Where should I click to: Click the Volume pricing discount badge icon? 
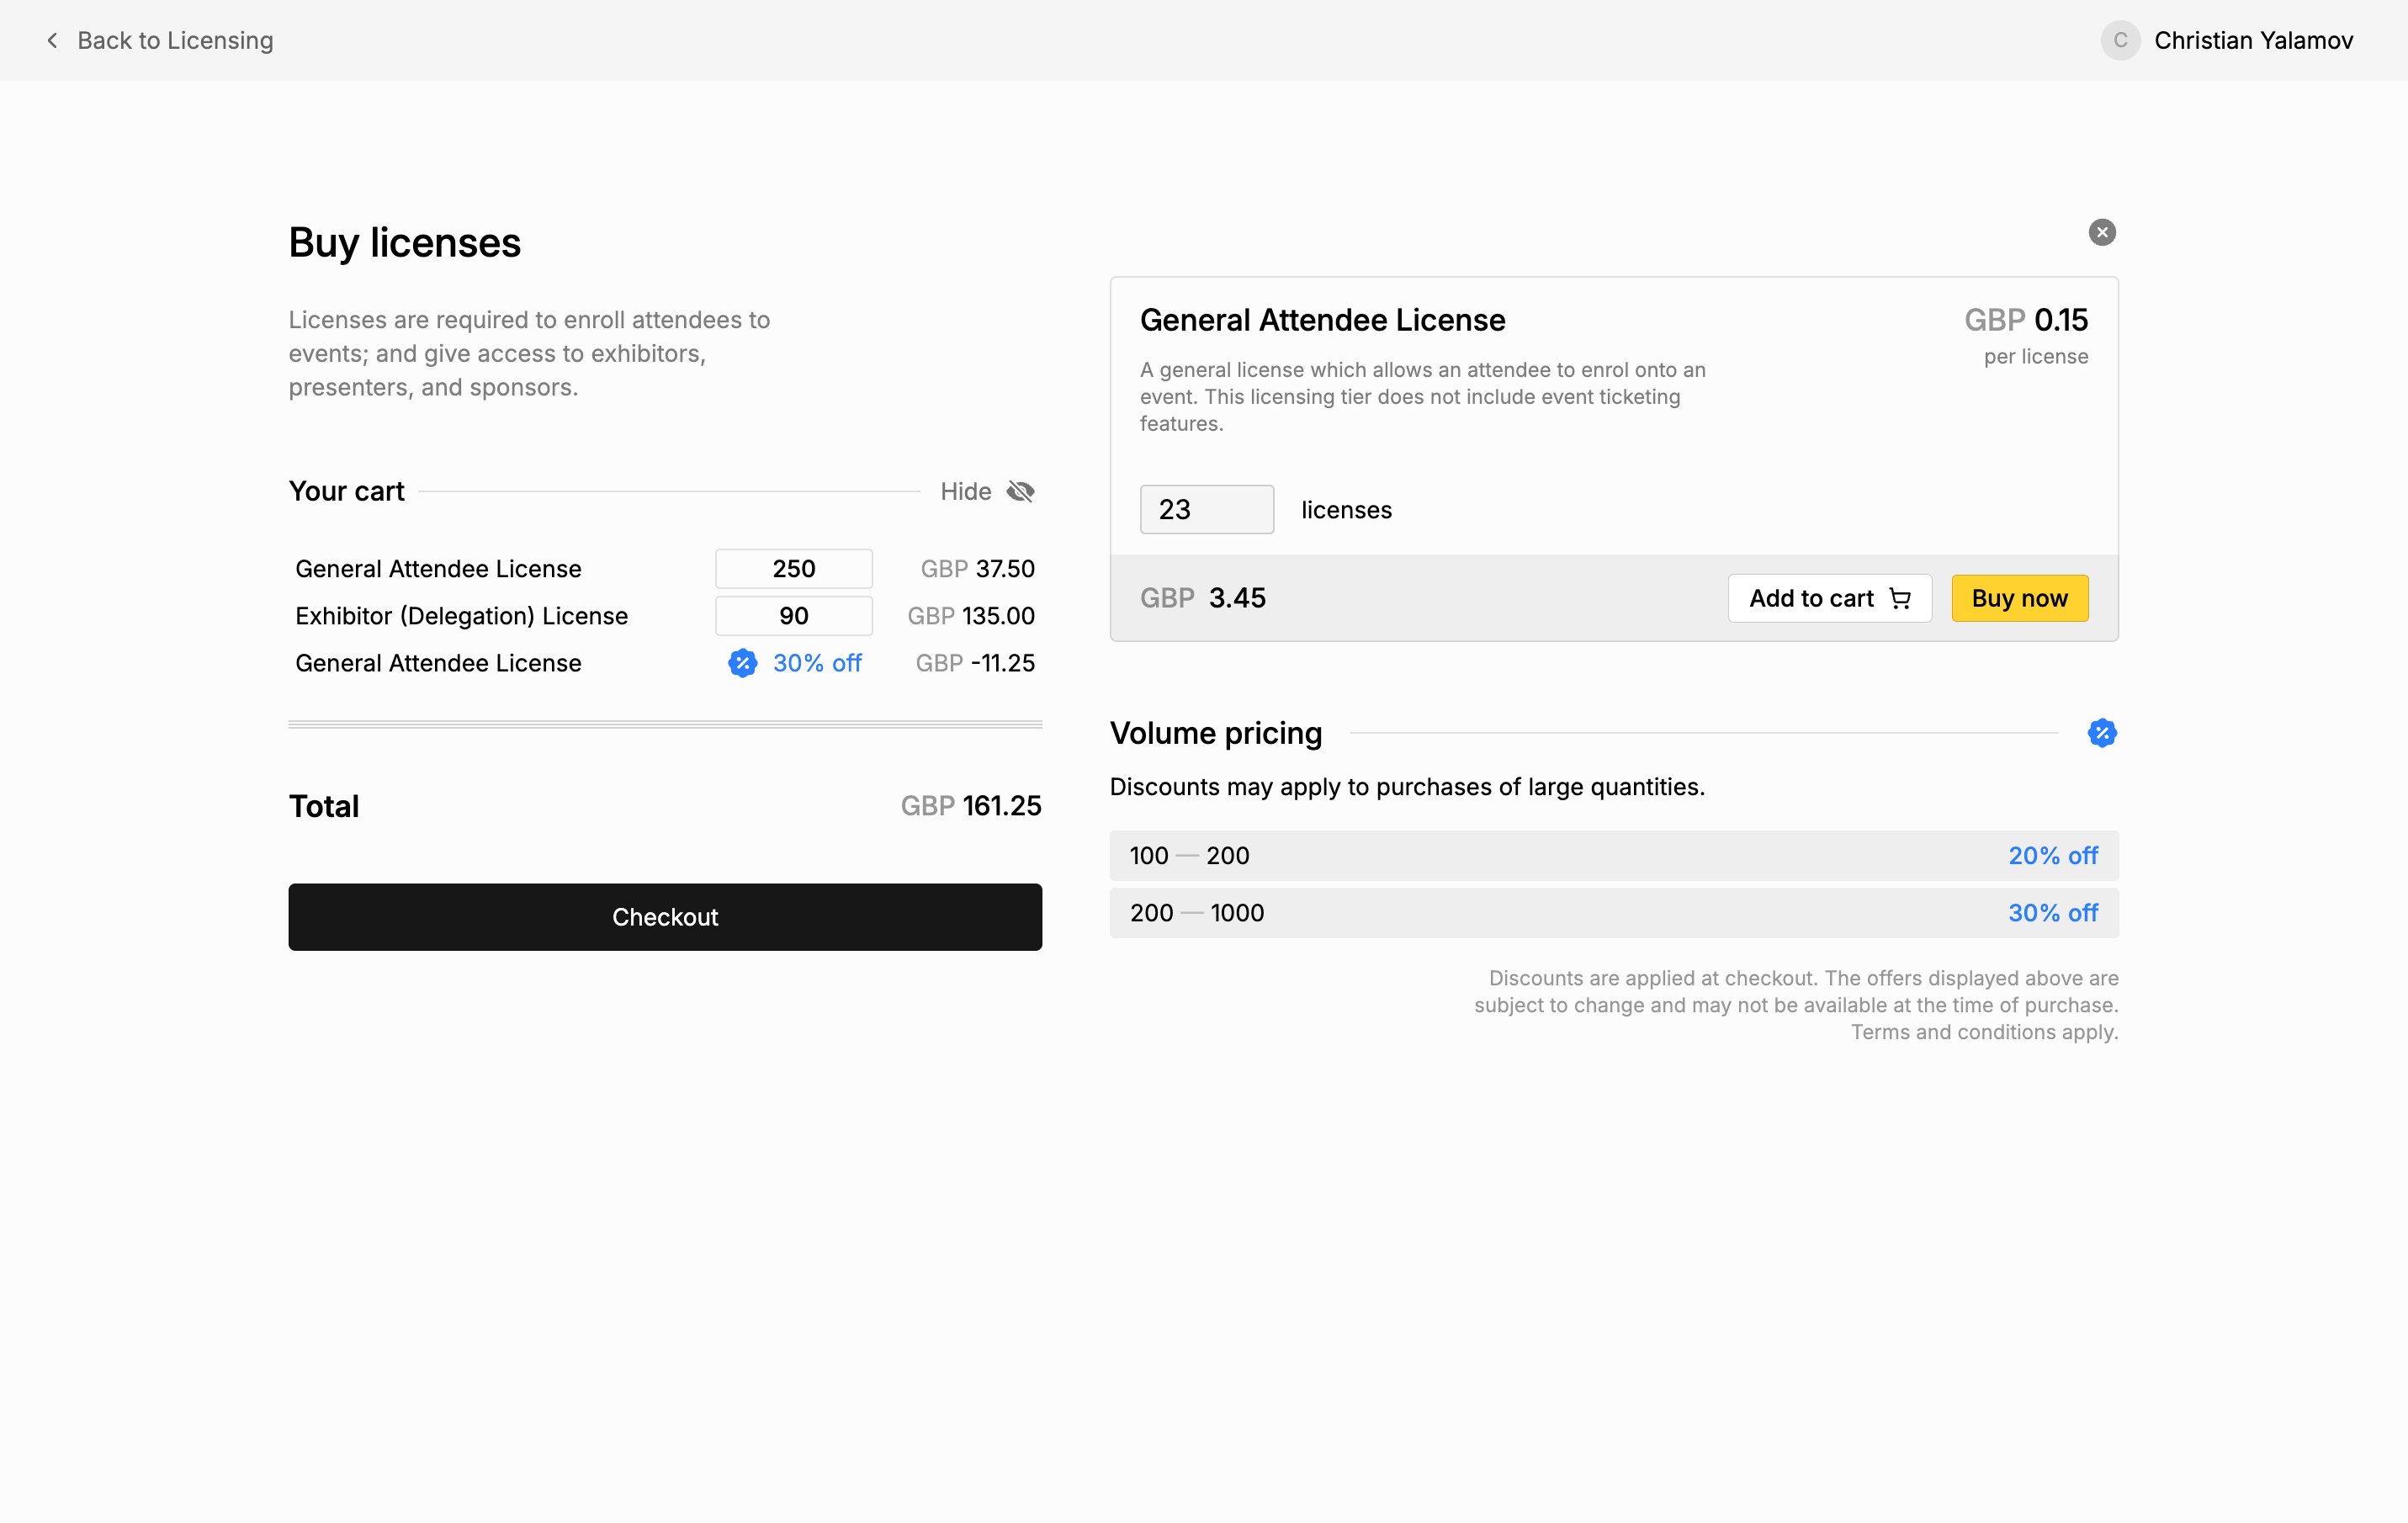(2101, 733)
